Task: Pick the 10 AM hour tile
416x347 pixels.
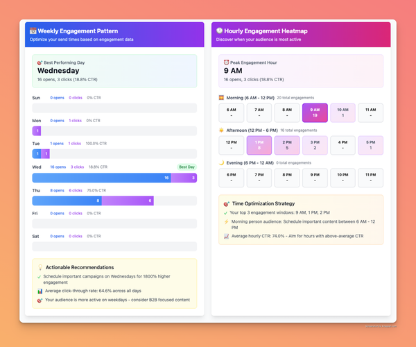Action: [x=343, y=112]
